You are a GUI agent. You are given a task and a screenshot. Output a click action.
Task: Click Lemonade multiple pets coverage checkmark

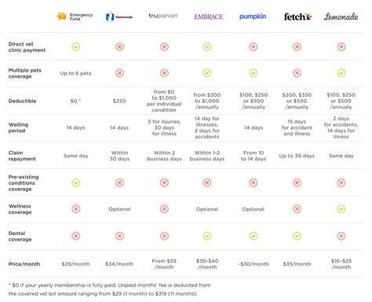pyautogui.click(x=341, y=73)
